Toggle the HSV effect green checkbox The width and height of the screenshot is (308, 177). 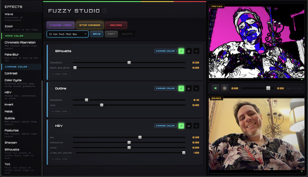click(181, 126)
